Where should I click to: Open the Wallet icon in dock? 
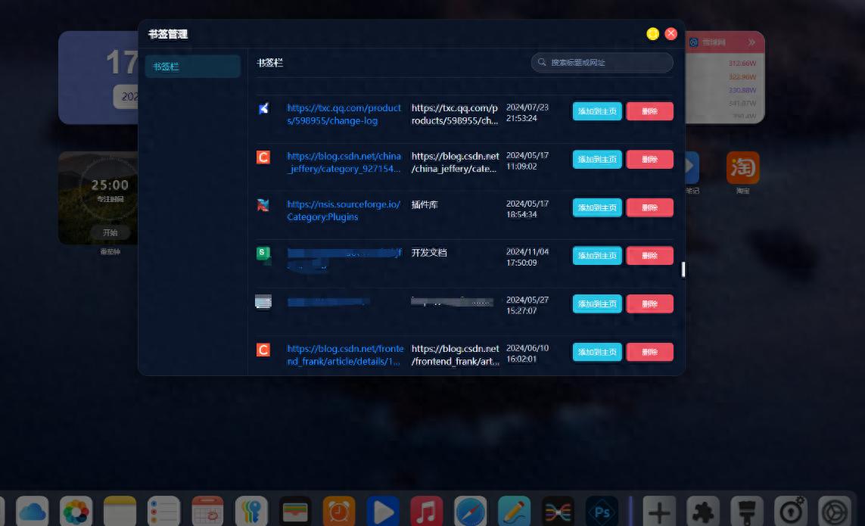pos(295,511)
